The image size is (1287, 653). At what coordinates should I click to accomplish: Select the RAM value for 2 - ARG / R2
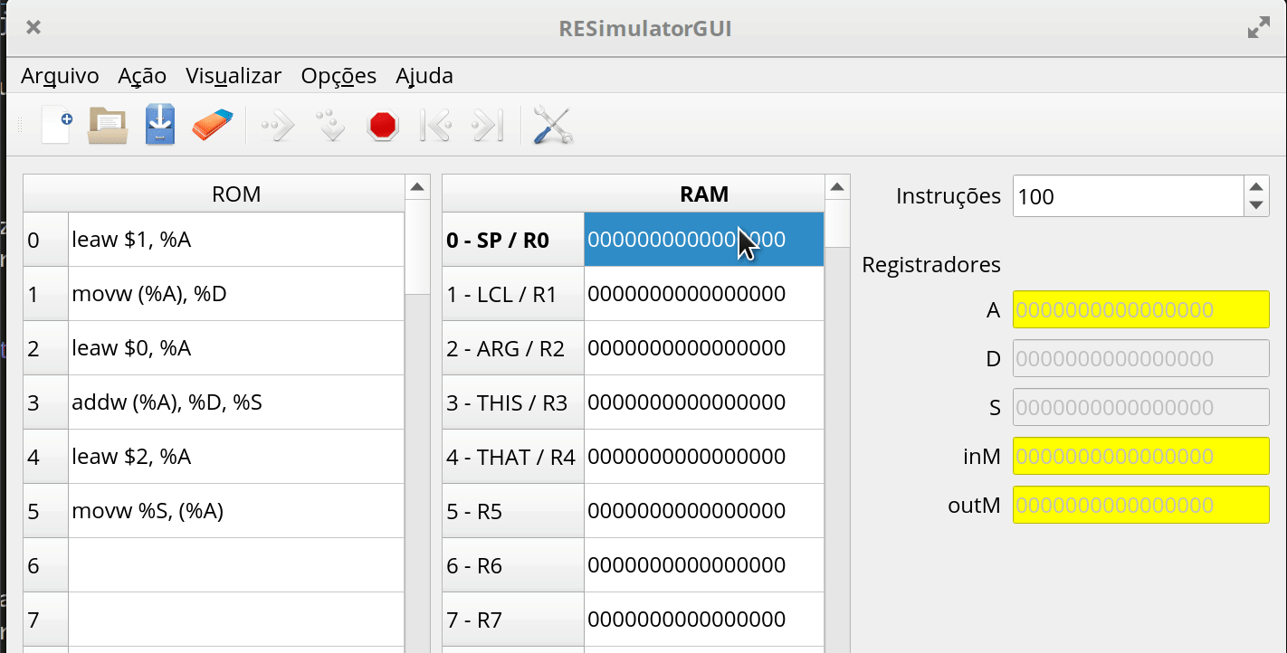[x=703, y=348]
